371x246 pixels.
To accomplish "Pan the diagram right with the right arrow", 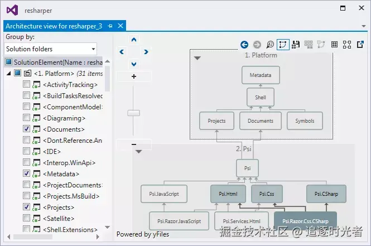I will point(146,52).
